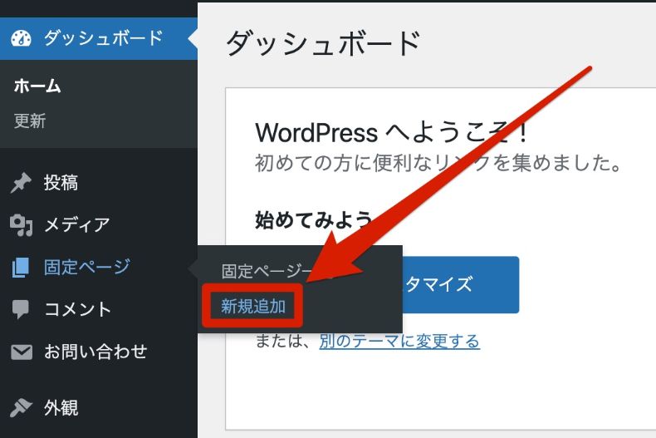
Task: Click the blue カスタマイズ button
Action: tap(461, 285)
